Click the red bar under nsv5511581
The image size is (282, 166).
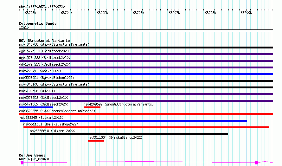(146, 127)
